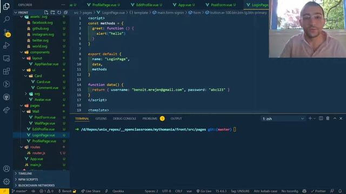This screenshot has width=346, height=194.
Task: Select the DEBUG CONSOLE panel tab
Action: [x=124, y=119]
